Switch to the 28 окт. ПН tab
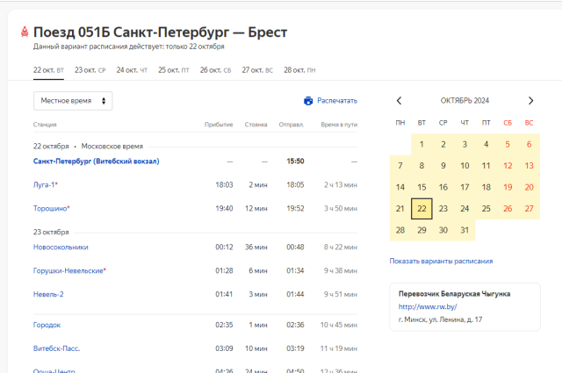This screenshot has width=562, height=373. coord(299,69)
